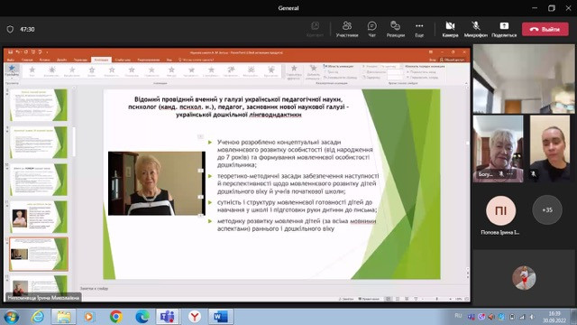Image resolution: width=577 pixels, height=325 pixels.
Task: Toggle Область анимации pane
Action: [339, 66]
